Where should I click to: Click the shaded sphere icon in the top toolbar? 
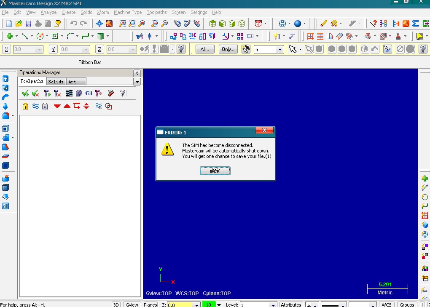click(x=298, y=24)
